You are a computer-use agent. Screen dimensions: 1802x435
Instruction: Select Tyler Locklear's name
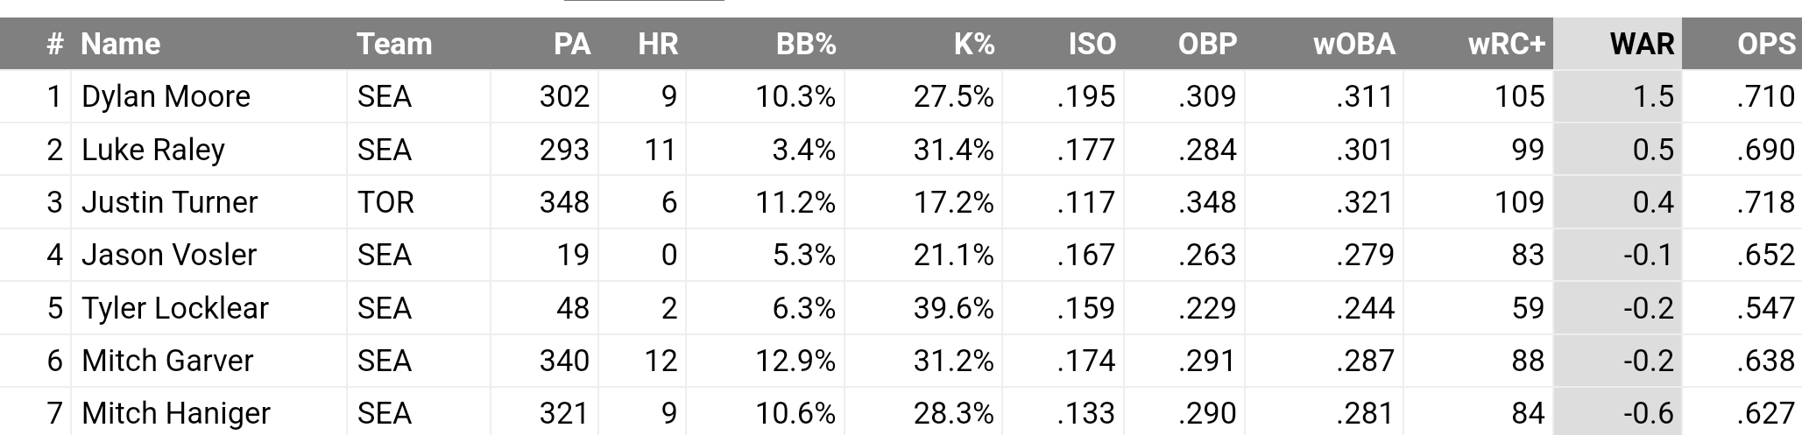pyautogui.click(x=174, y=308)
